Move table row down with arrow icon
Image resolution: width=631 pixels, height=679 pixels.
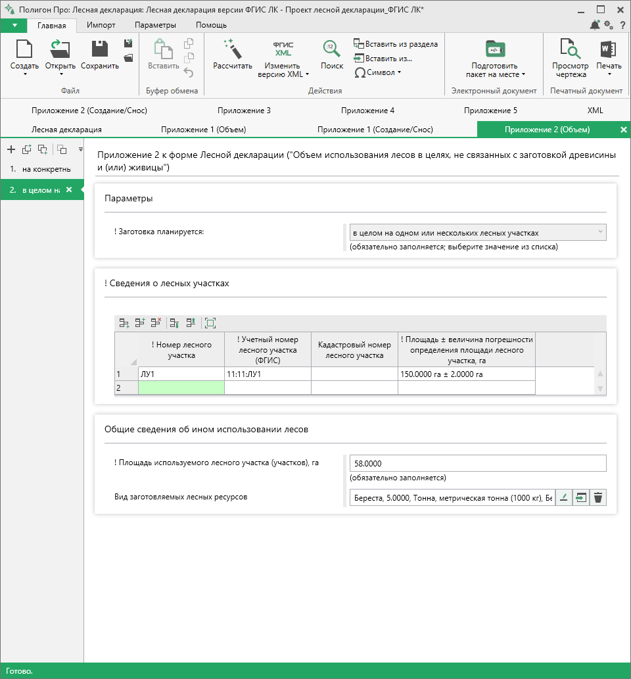[x=175, y=323]
